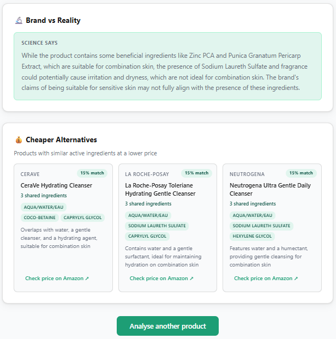
Task: Click the La Roche-Posay 15% match badge
Action: 196,173
